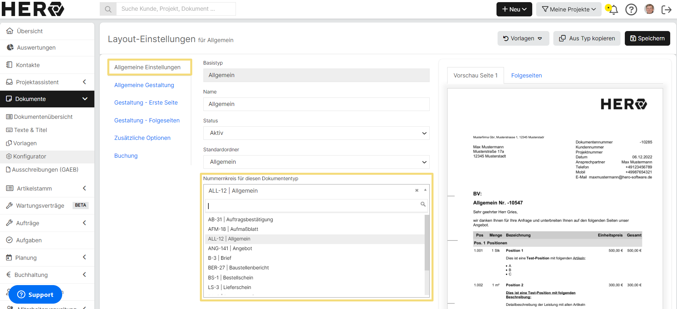677x309 pixels.
Task: Expand the Aufträge chevron
Action: click(84, 223)
